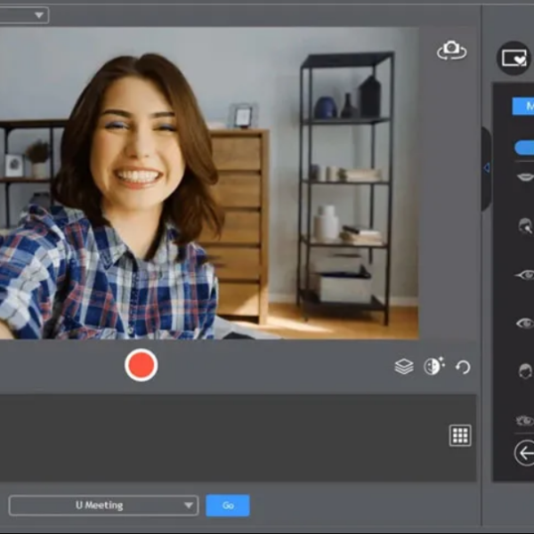The height and width of the screenshot is (534, 534).
Task: Select the eye shadow icon below eyeliner
Action: (x=525, y=322)
